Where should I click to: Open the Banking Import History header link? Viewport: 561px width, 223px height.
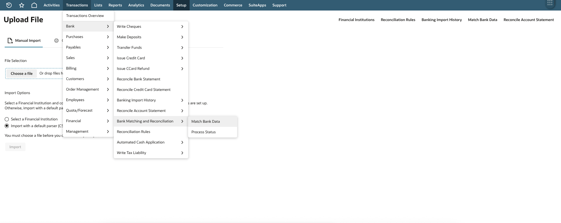coord(442,20)
